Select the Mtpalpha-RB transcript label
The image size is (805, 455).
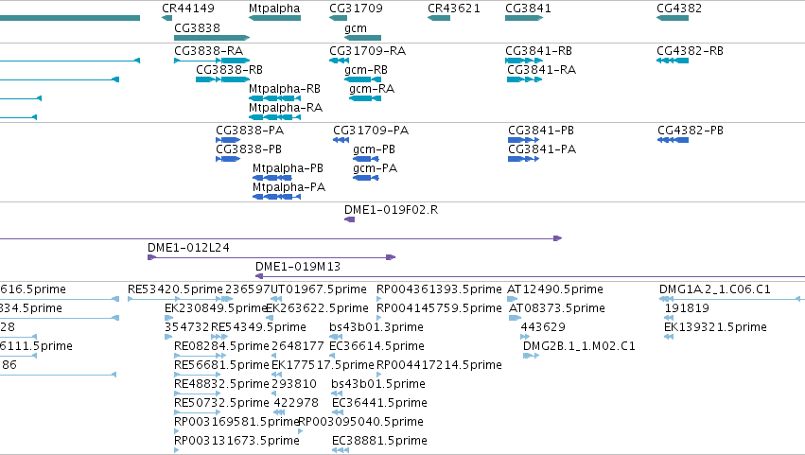285,89
